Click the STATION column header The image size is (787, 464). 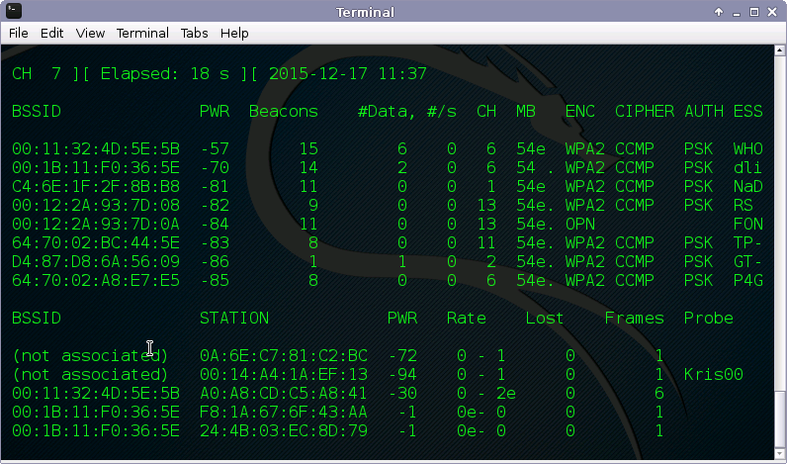click(x=234, y=318)
